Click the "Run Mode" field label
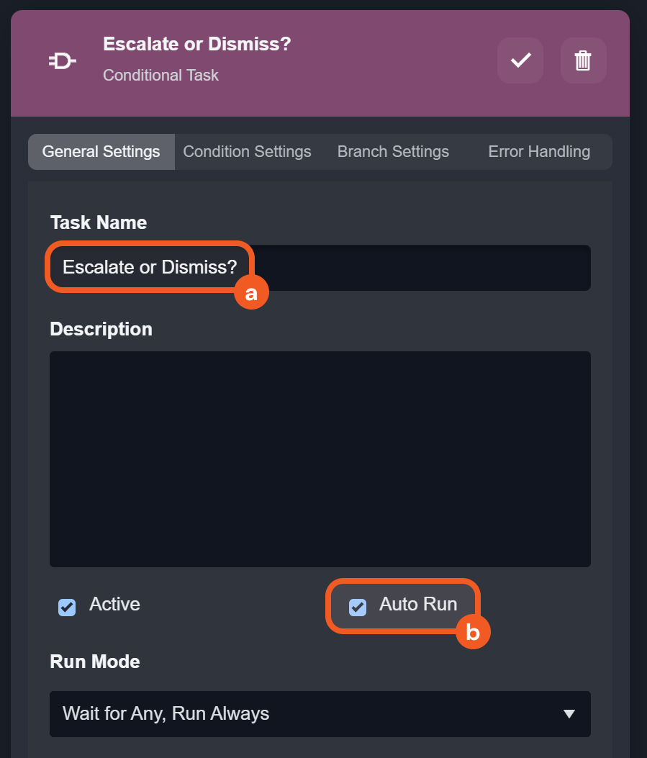647x758 pixels. pos(95,662)
